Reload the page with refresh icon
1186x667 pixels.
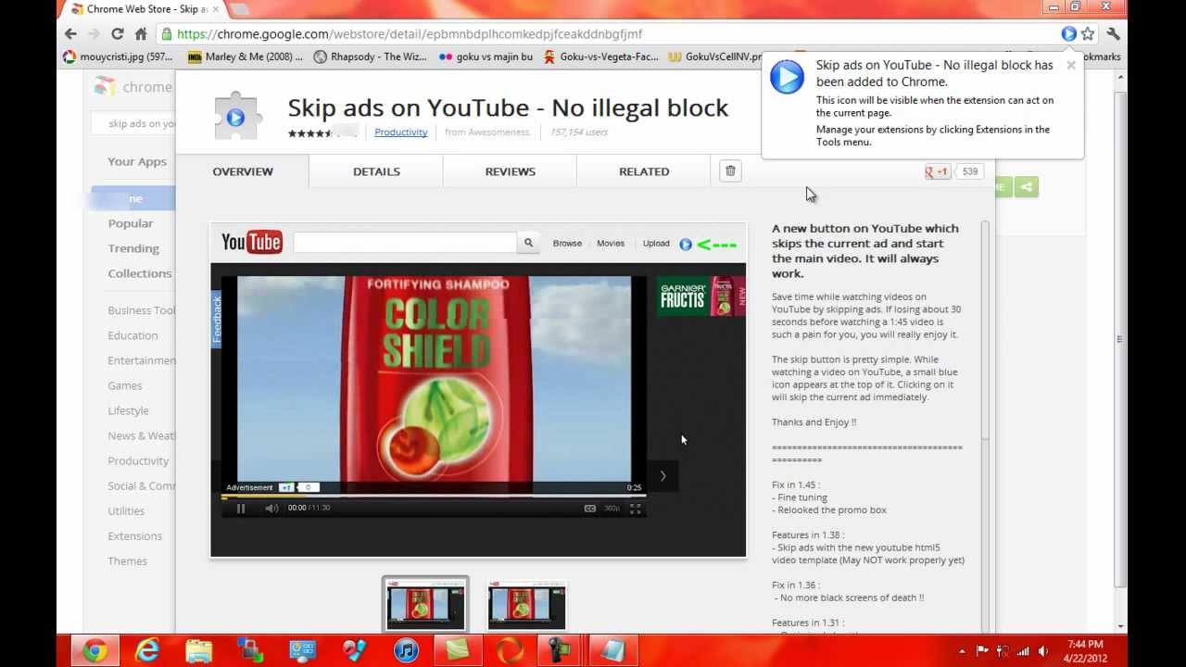pos(118,34)
